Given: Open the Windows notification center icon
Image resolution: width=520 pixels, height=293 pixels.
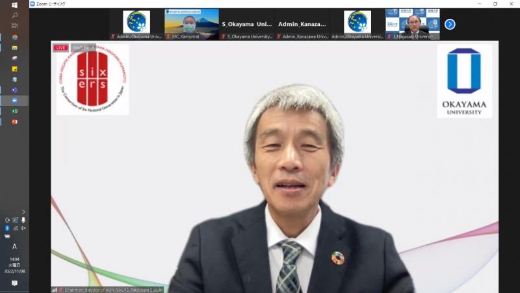Looking at the screenshot, I should (14, 283).
